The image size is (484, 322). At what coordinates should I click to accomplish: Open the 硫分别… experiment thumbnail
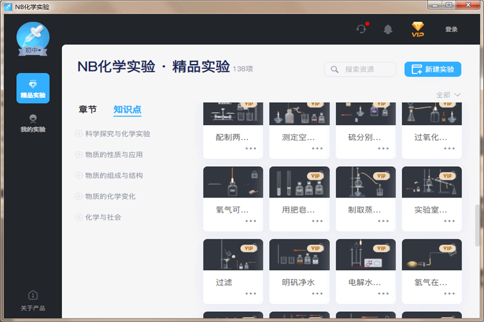point(365,114)
